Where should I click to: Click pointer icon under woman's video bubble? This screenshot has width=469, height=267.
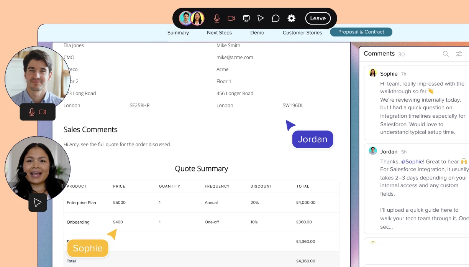click(x=38, y=203)
